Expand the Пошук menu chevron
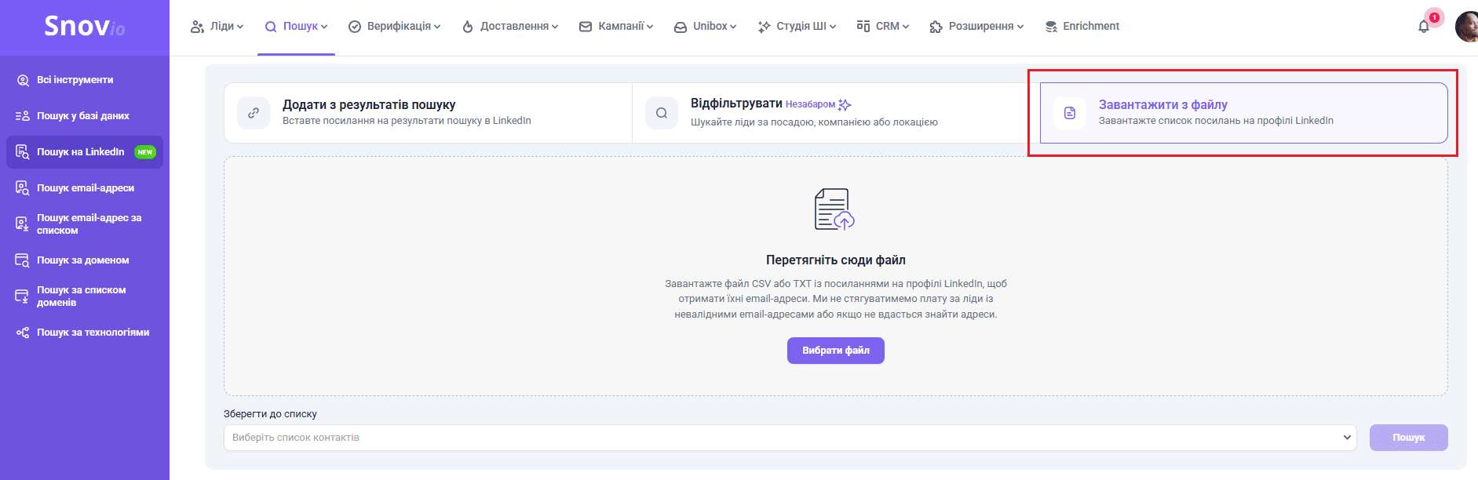 324,27
